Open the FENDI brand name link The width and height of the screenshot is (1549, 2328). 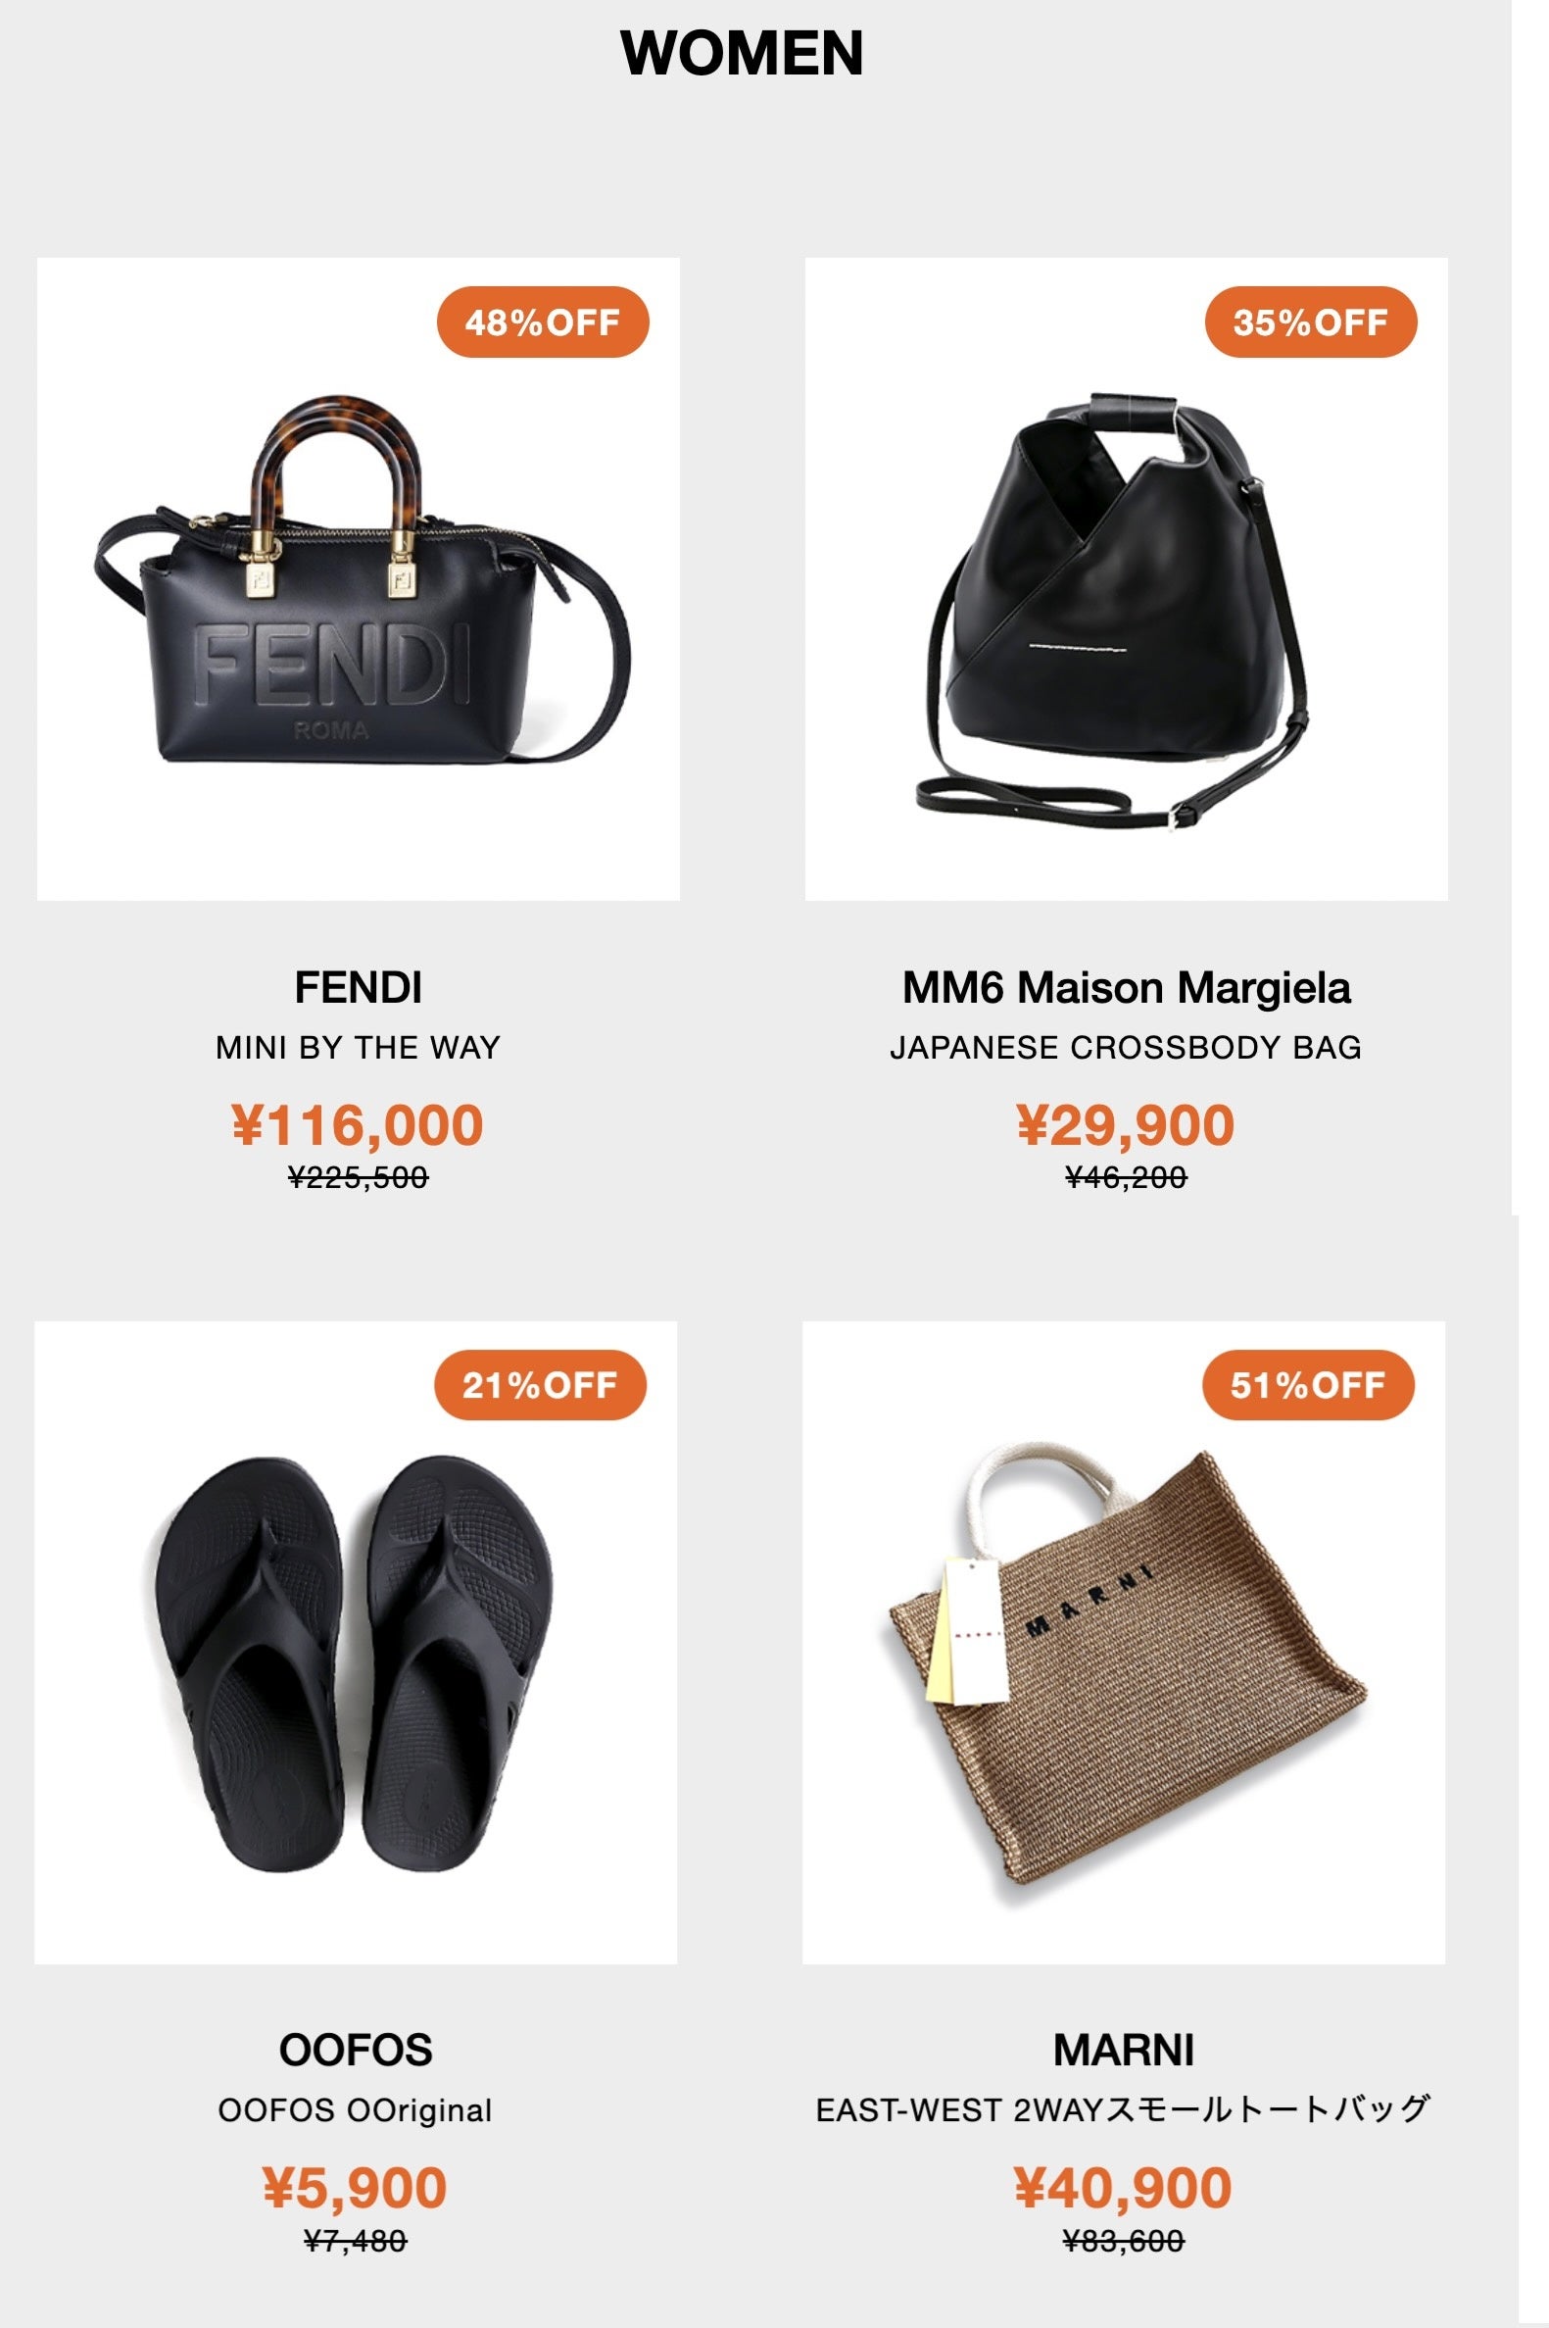pyautogui.click(x=359, y=987)
